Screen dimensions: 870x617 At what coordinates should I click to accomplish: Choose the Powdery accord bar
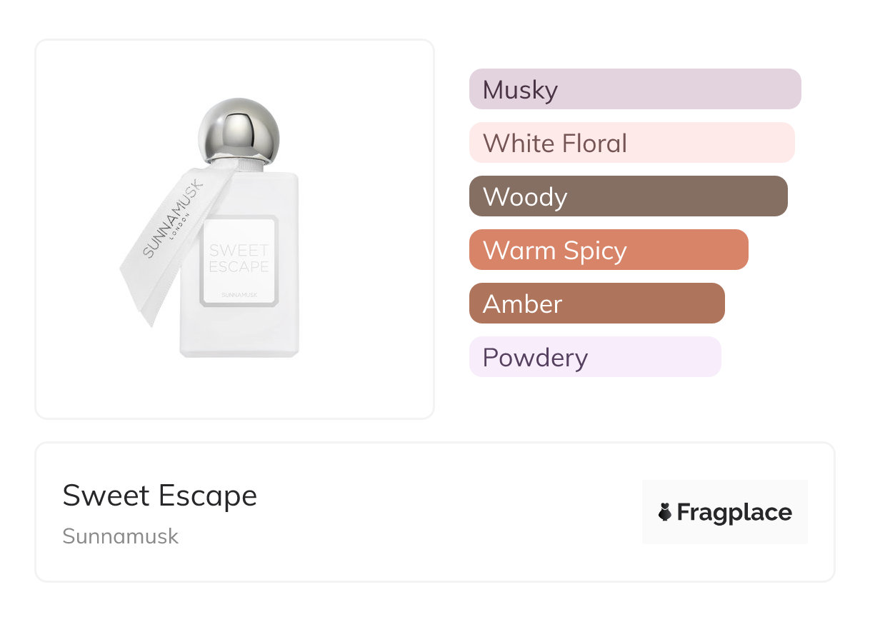(594, 357)
